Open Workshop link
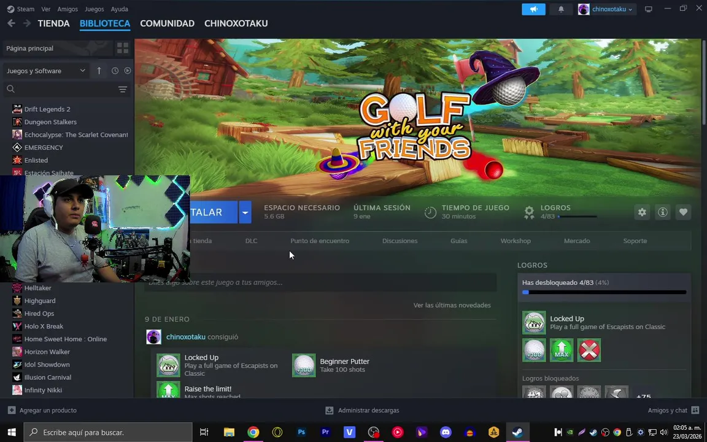 516,241
